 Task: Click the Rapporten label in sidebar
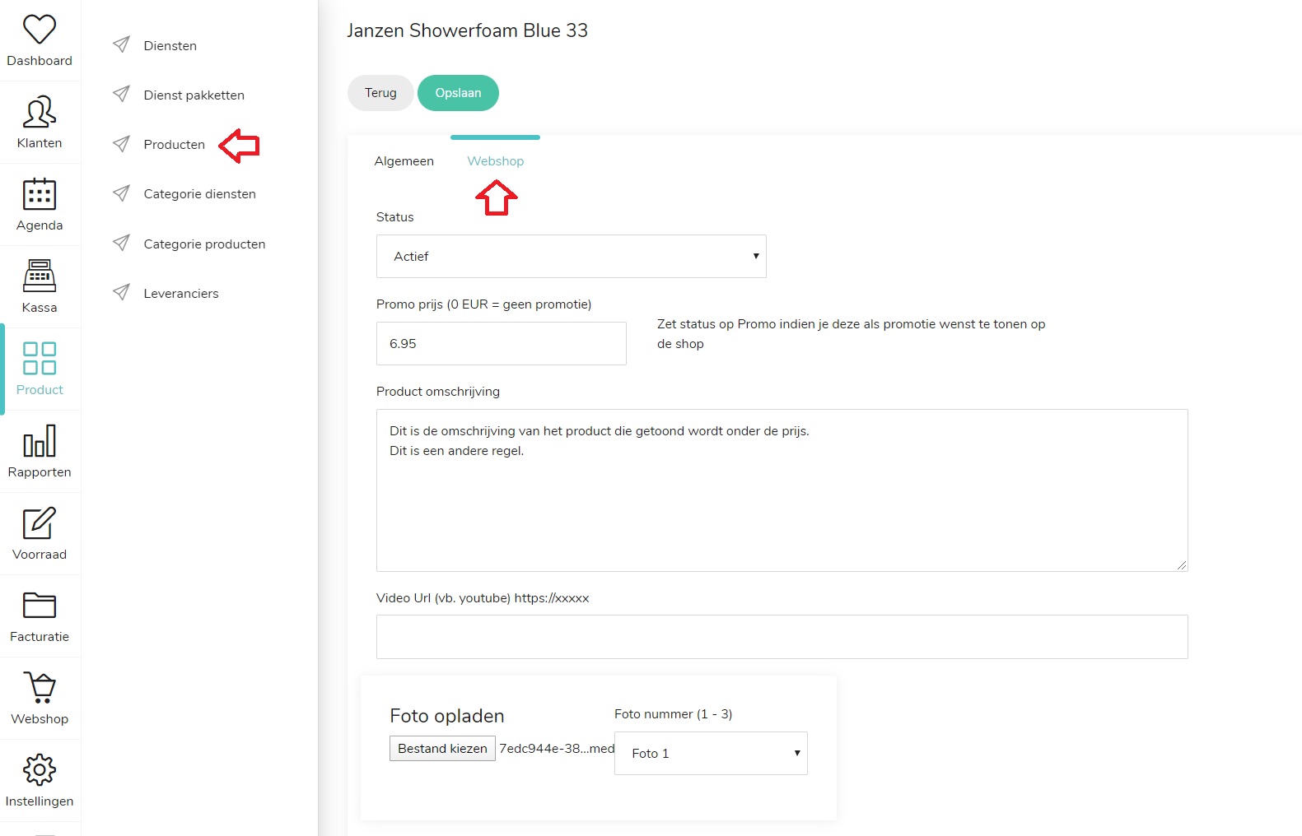click(x=40, y=472)
